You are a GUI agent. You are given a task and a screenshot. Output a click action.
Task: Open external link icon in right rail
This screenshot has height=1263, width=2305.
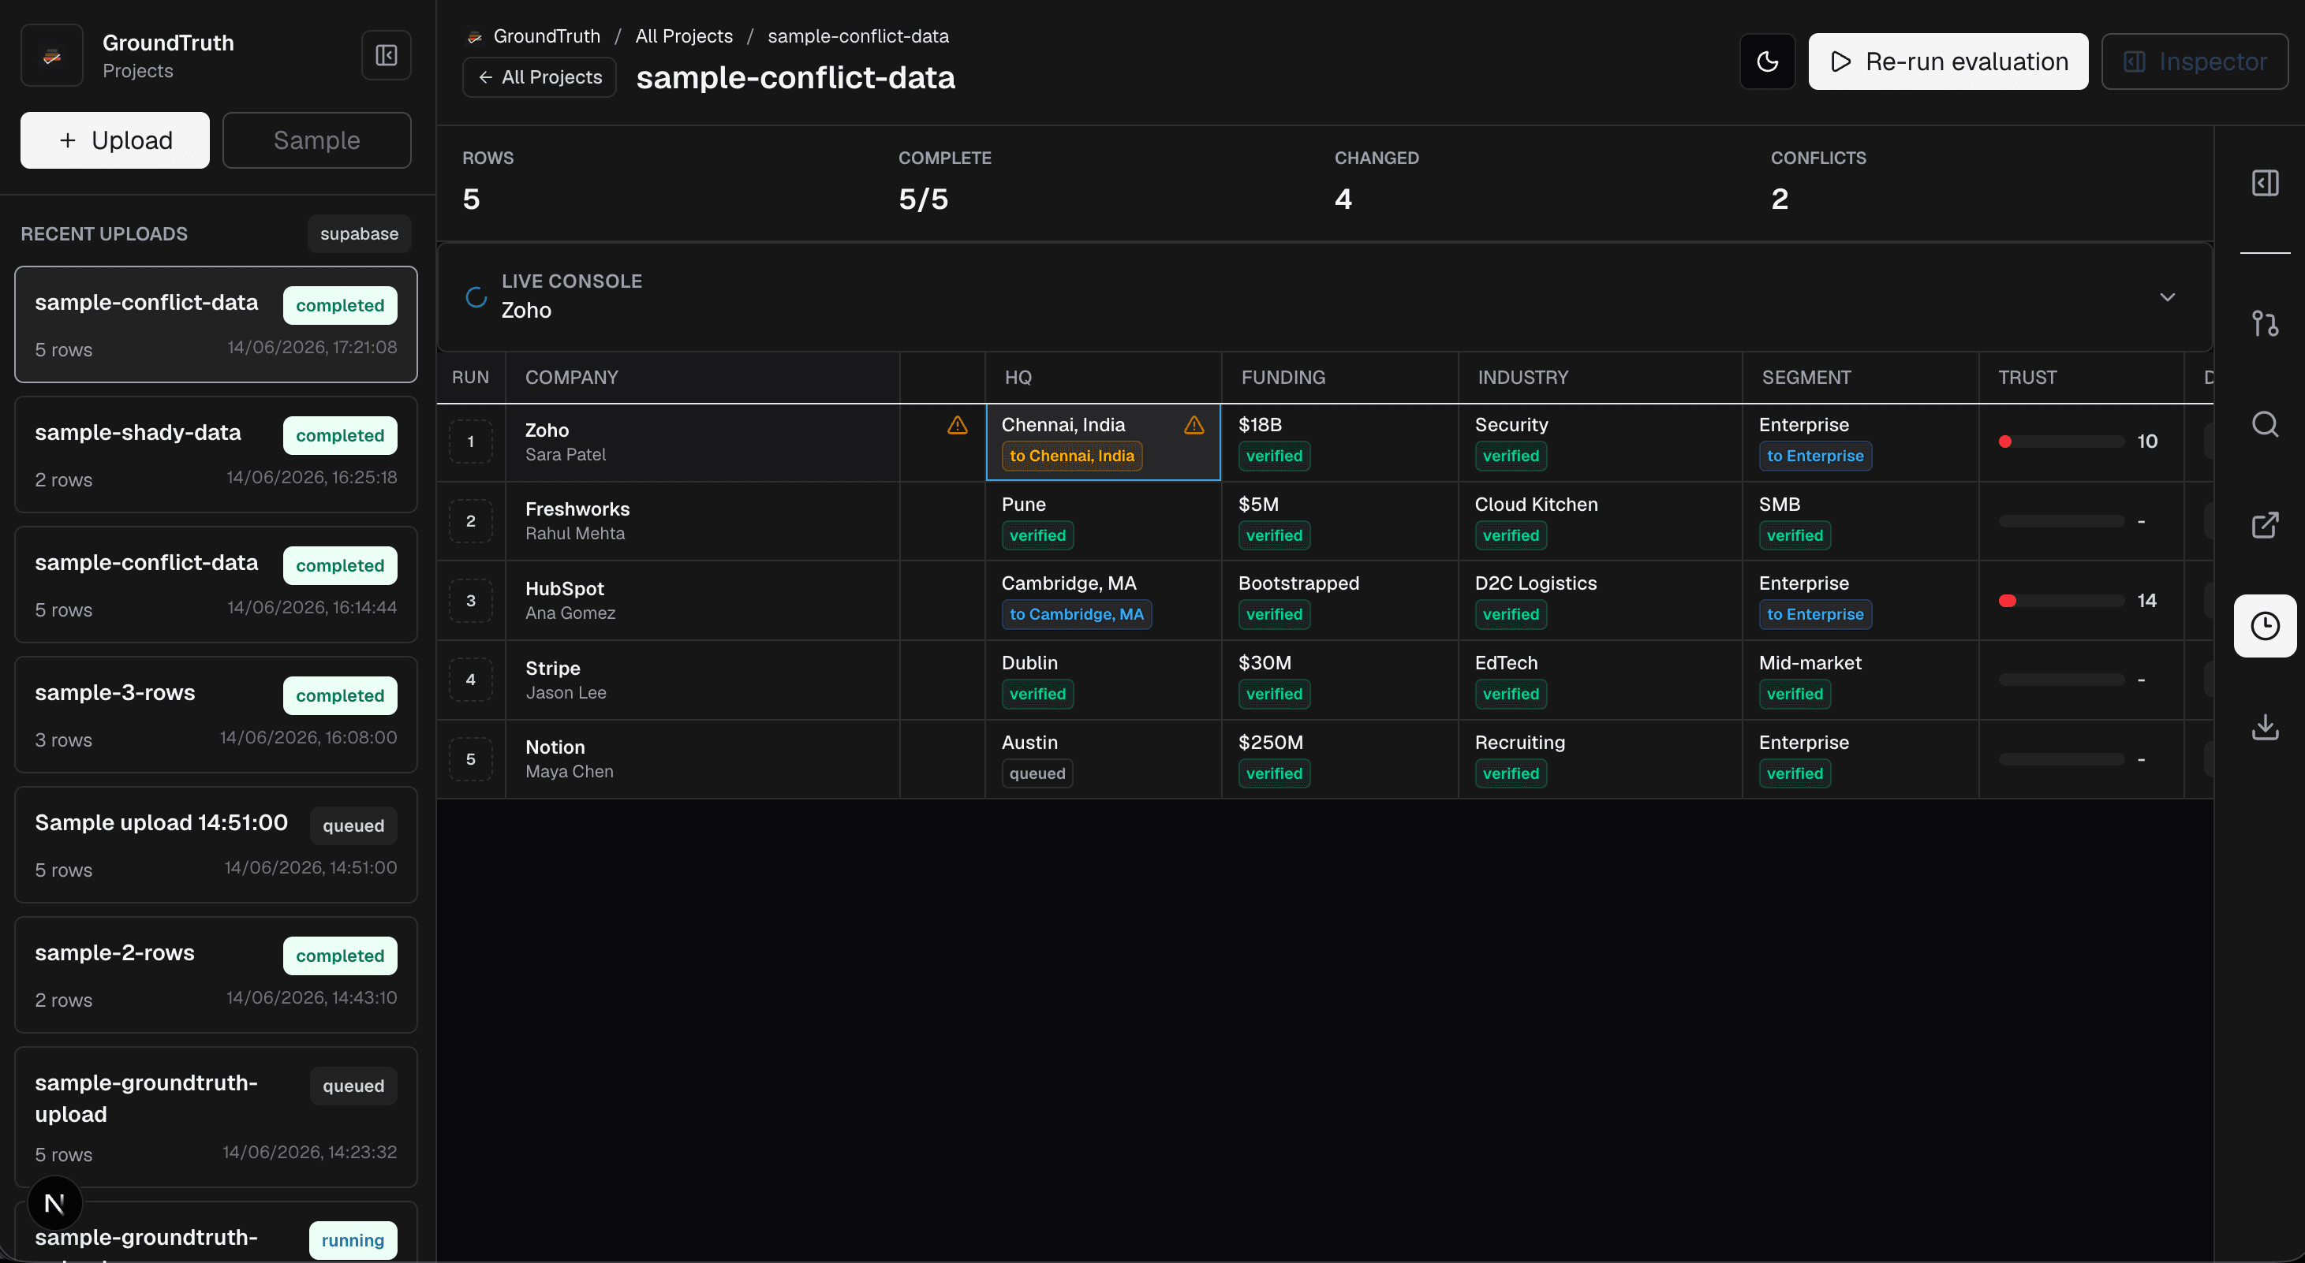tap(2265, 525)
